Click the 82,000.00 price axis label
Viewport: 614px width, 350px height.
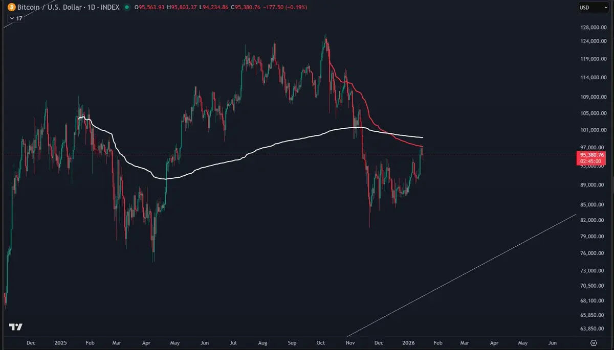point(593,220)
